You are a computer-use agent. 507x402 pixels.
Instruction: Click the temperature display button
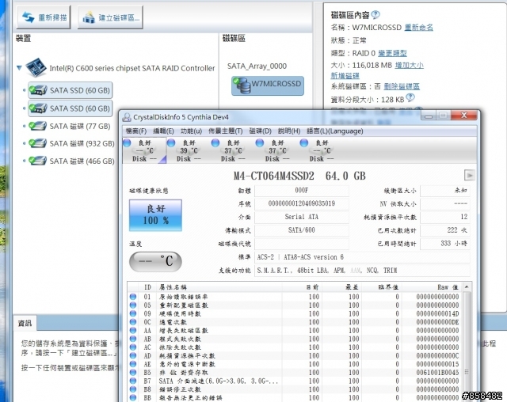click(x=155, y=261)
